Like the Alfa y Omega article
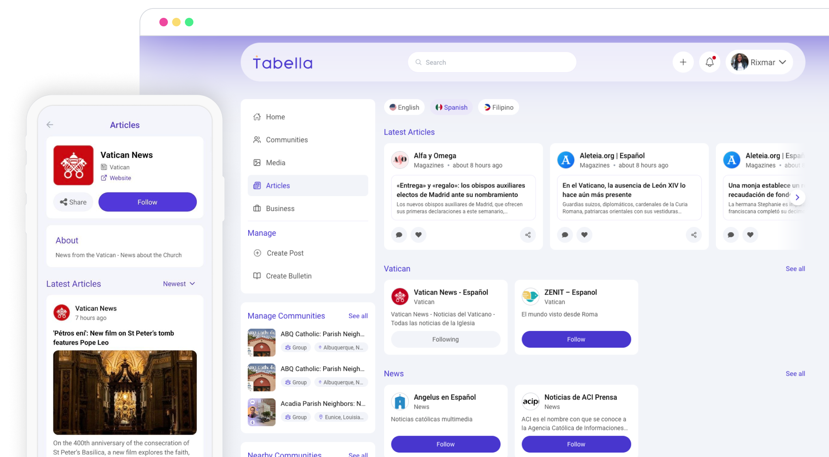This screenshot has height=457, width=829. pos(418,235)
